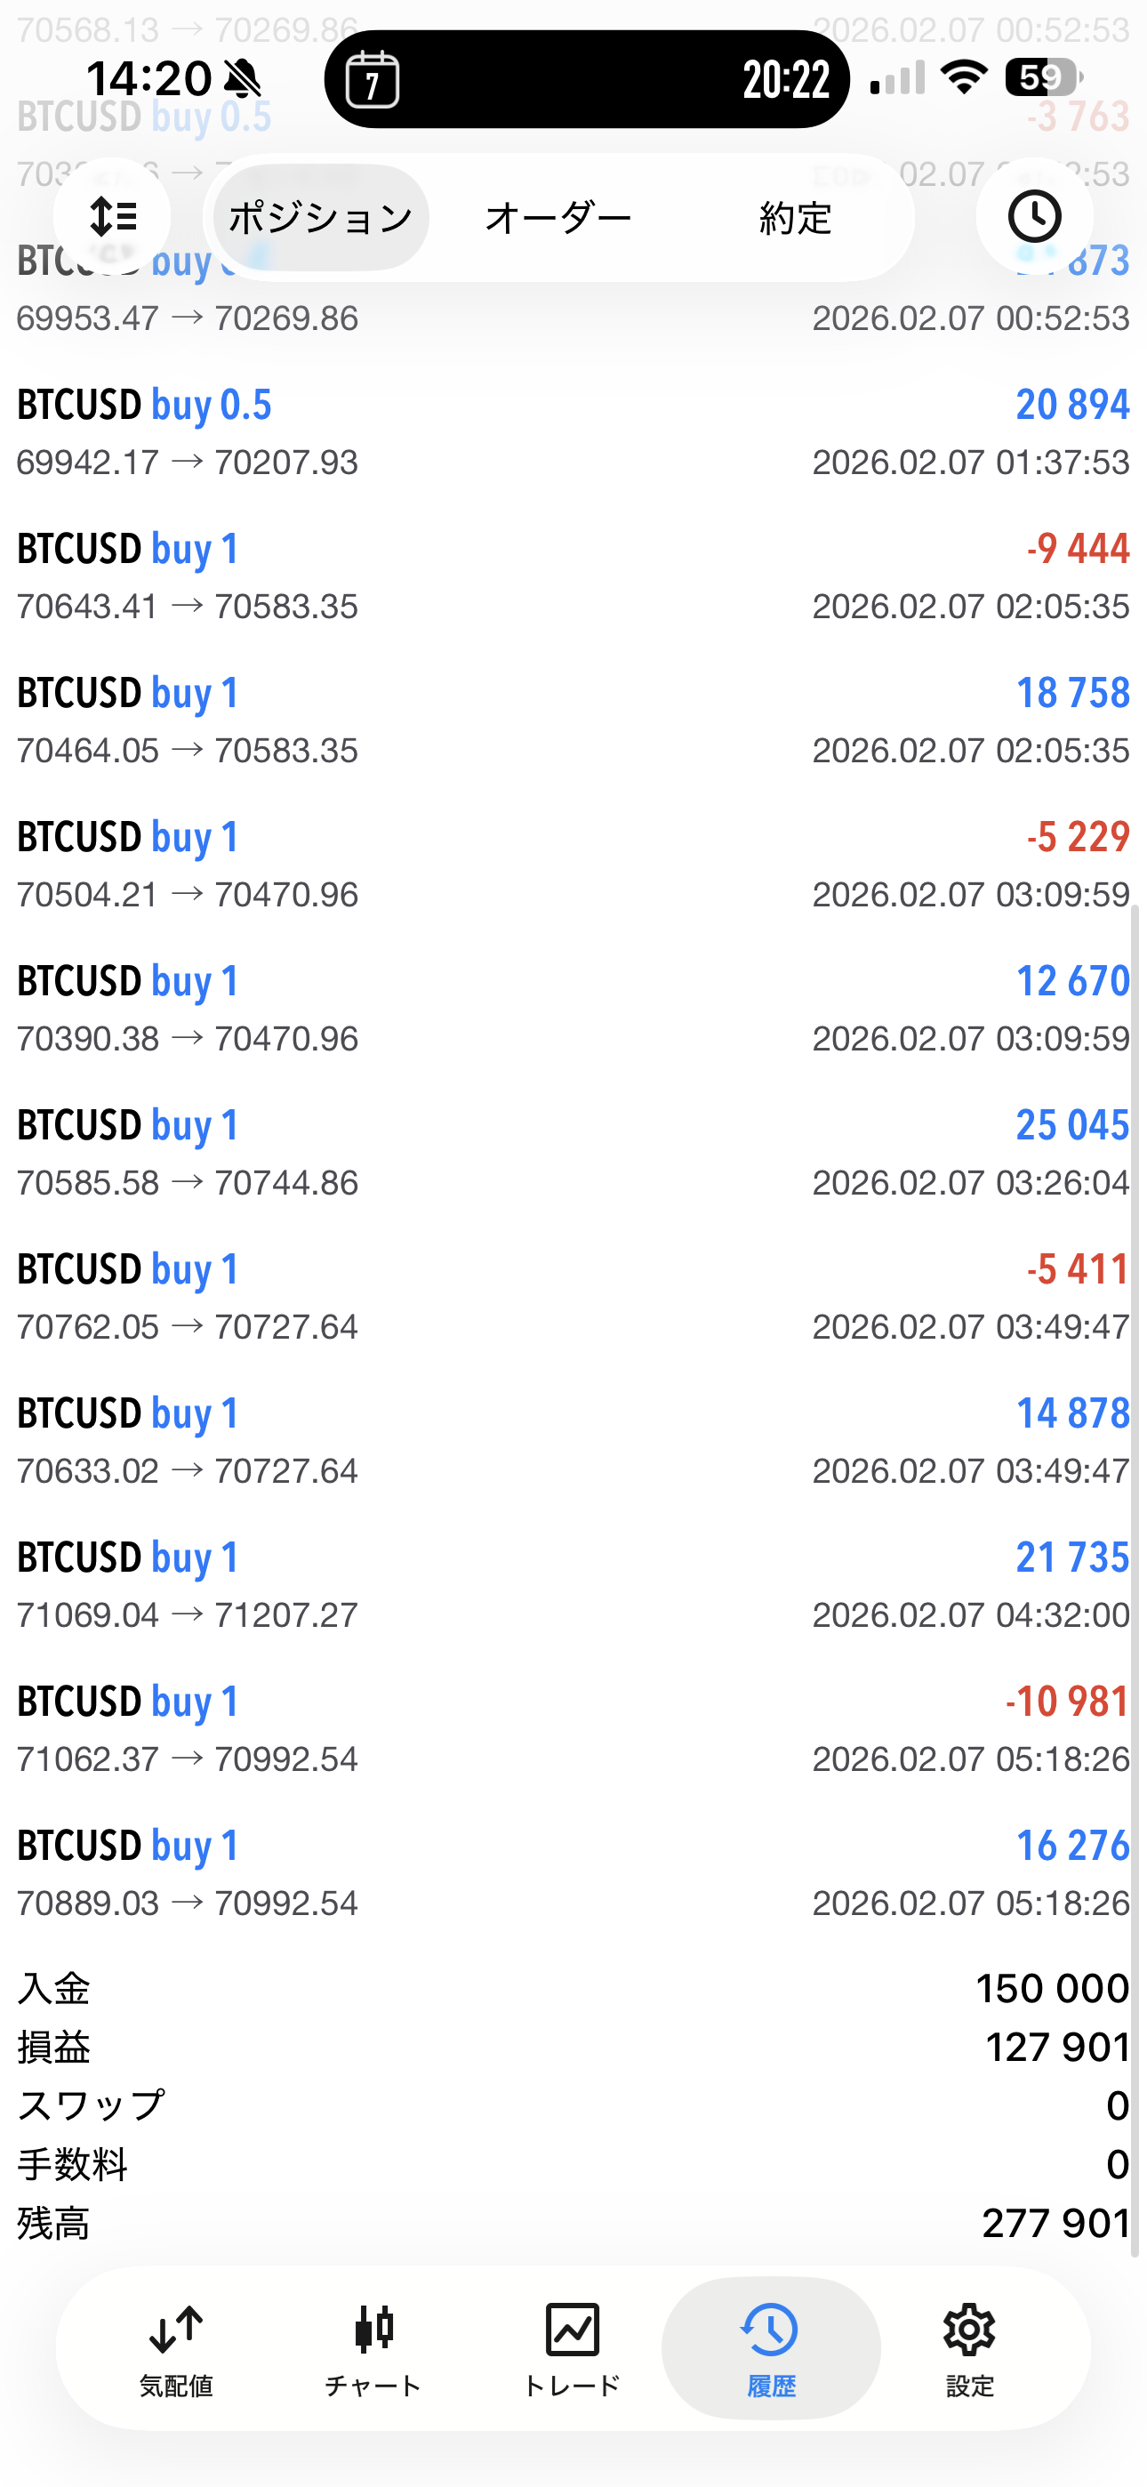
Task: Open the trade with profit 20 894
Action: pyautogui.click(x=573, y=431)
